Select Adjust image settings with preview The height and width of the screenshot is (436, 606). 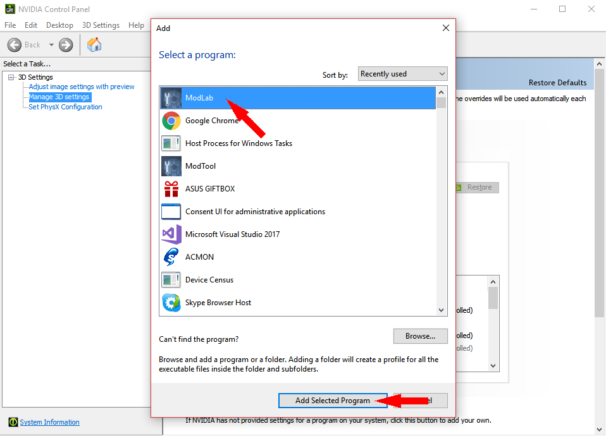pyautogui.click(x=82, y=87)
